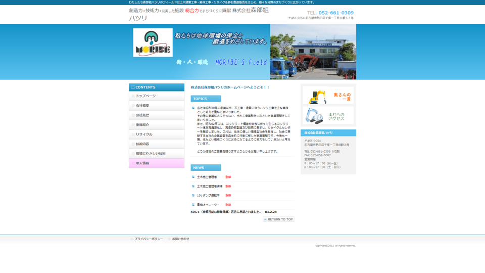Open 環境にやさしい技術 menu item
This screenshot has height=273, width=485.
(x=156, y=154)
